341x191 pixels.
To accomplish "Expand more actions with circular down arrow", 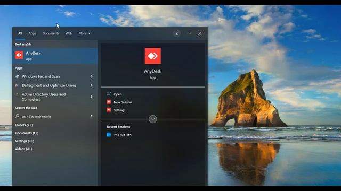I will click(x=153, y=119).
